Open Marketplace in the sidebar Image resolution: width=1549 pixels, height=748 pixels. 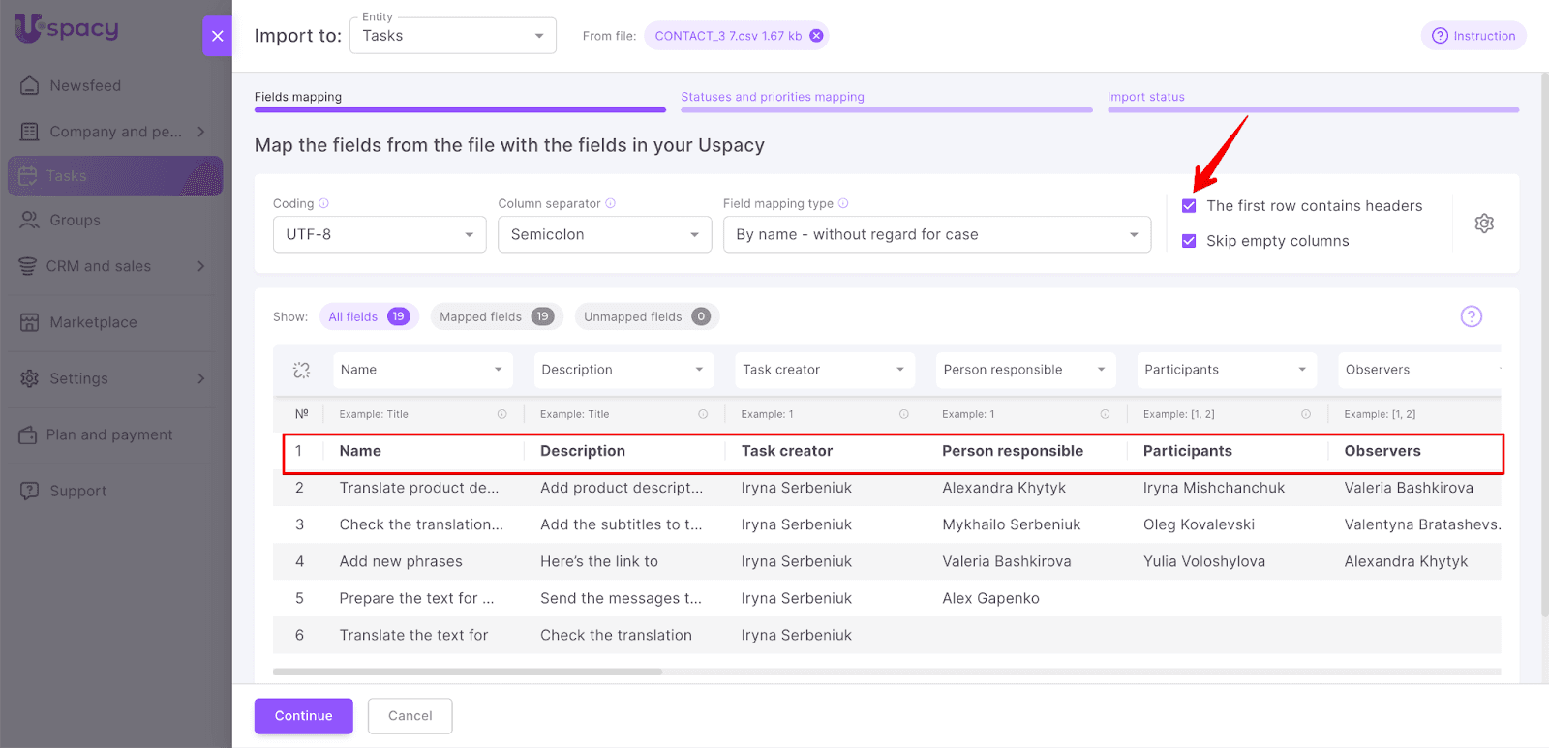[93, 322]
